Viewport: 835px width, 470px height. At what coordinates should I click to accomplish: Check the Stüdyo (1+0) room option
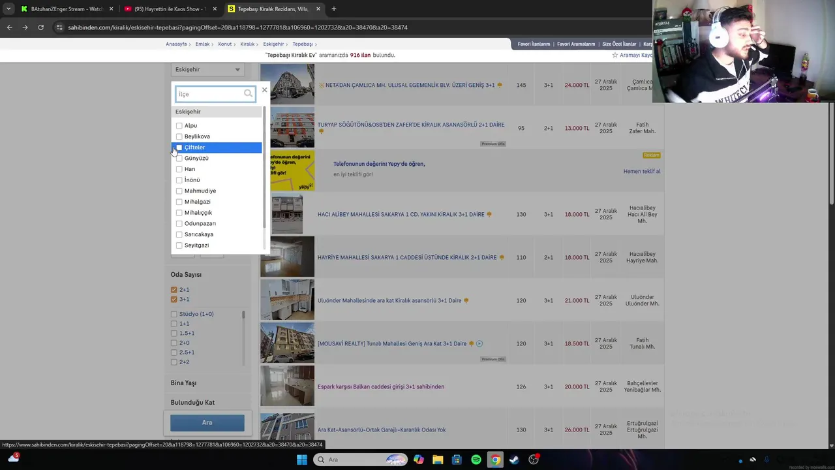coord(174,314)
